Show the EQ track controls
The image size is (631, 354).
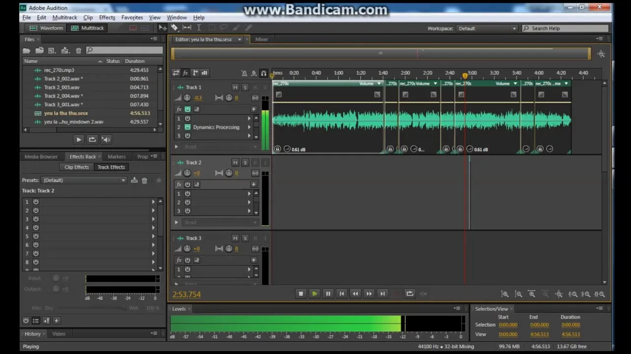[x=205, y=73]
